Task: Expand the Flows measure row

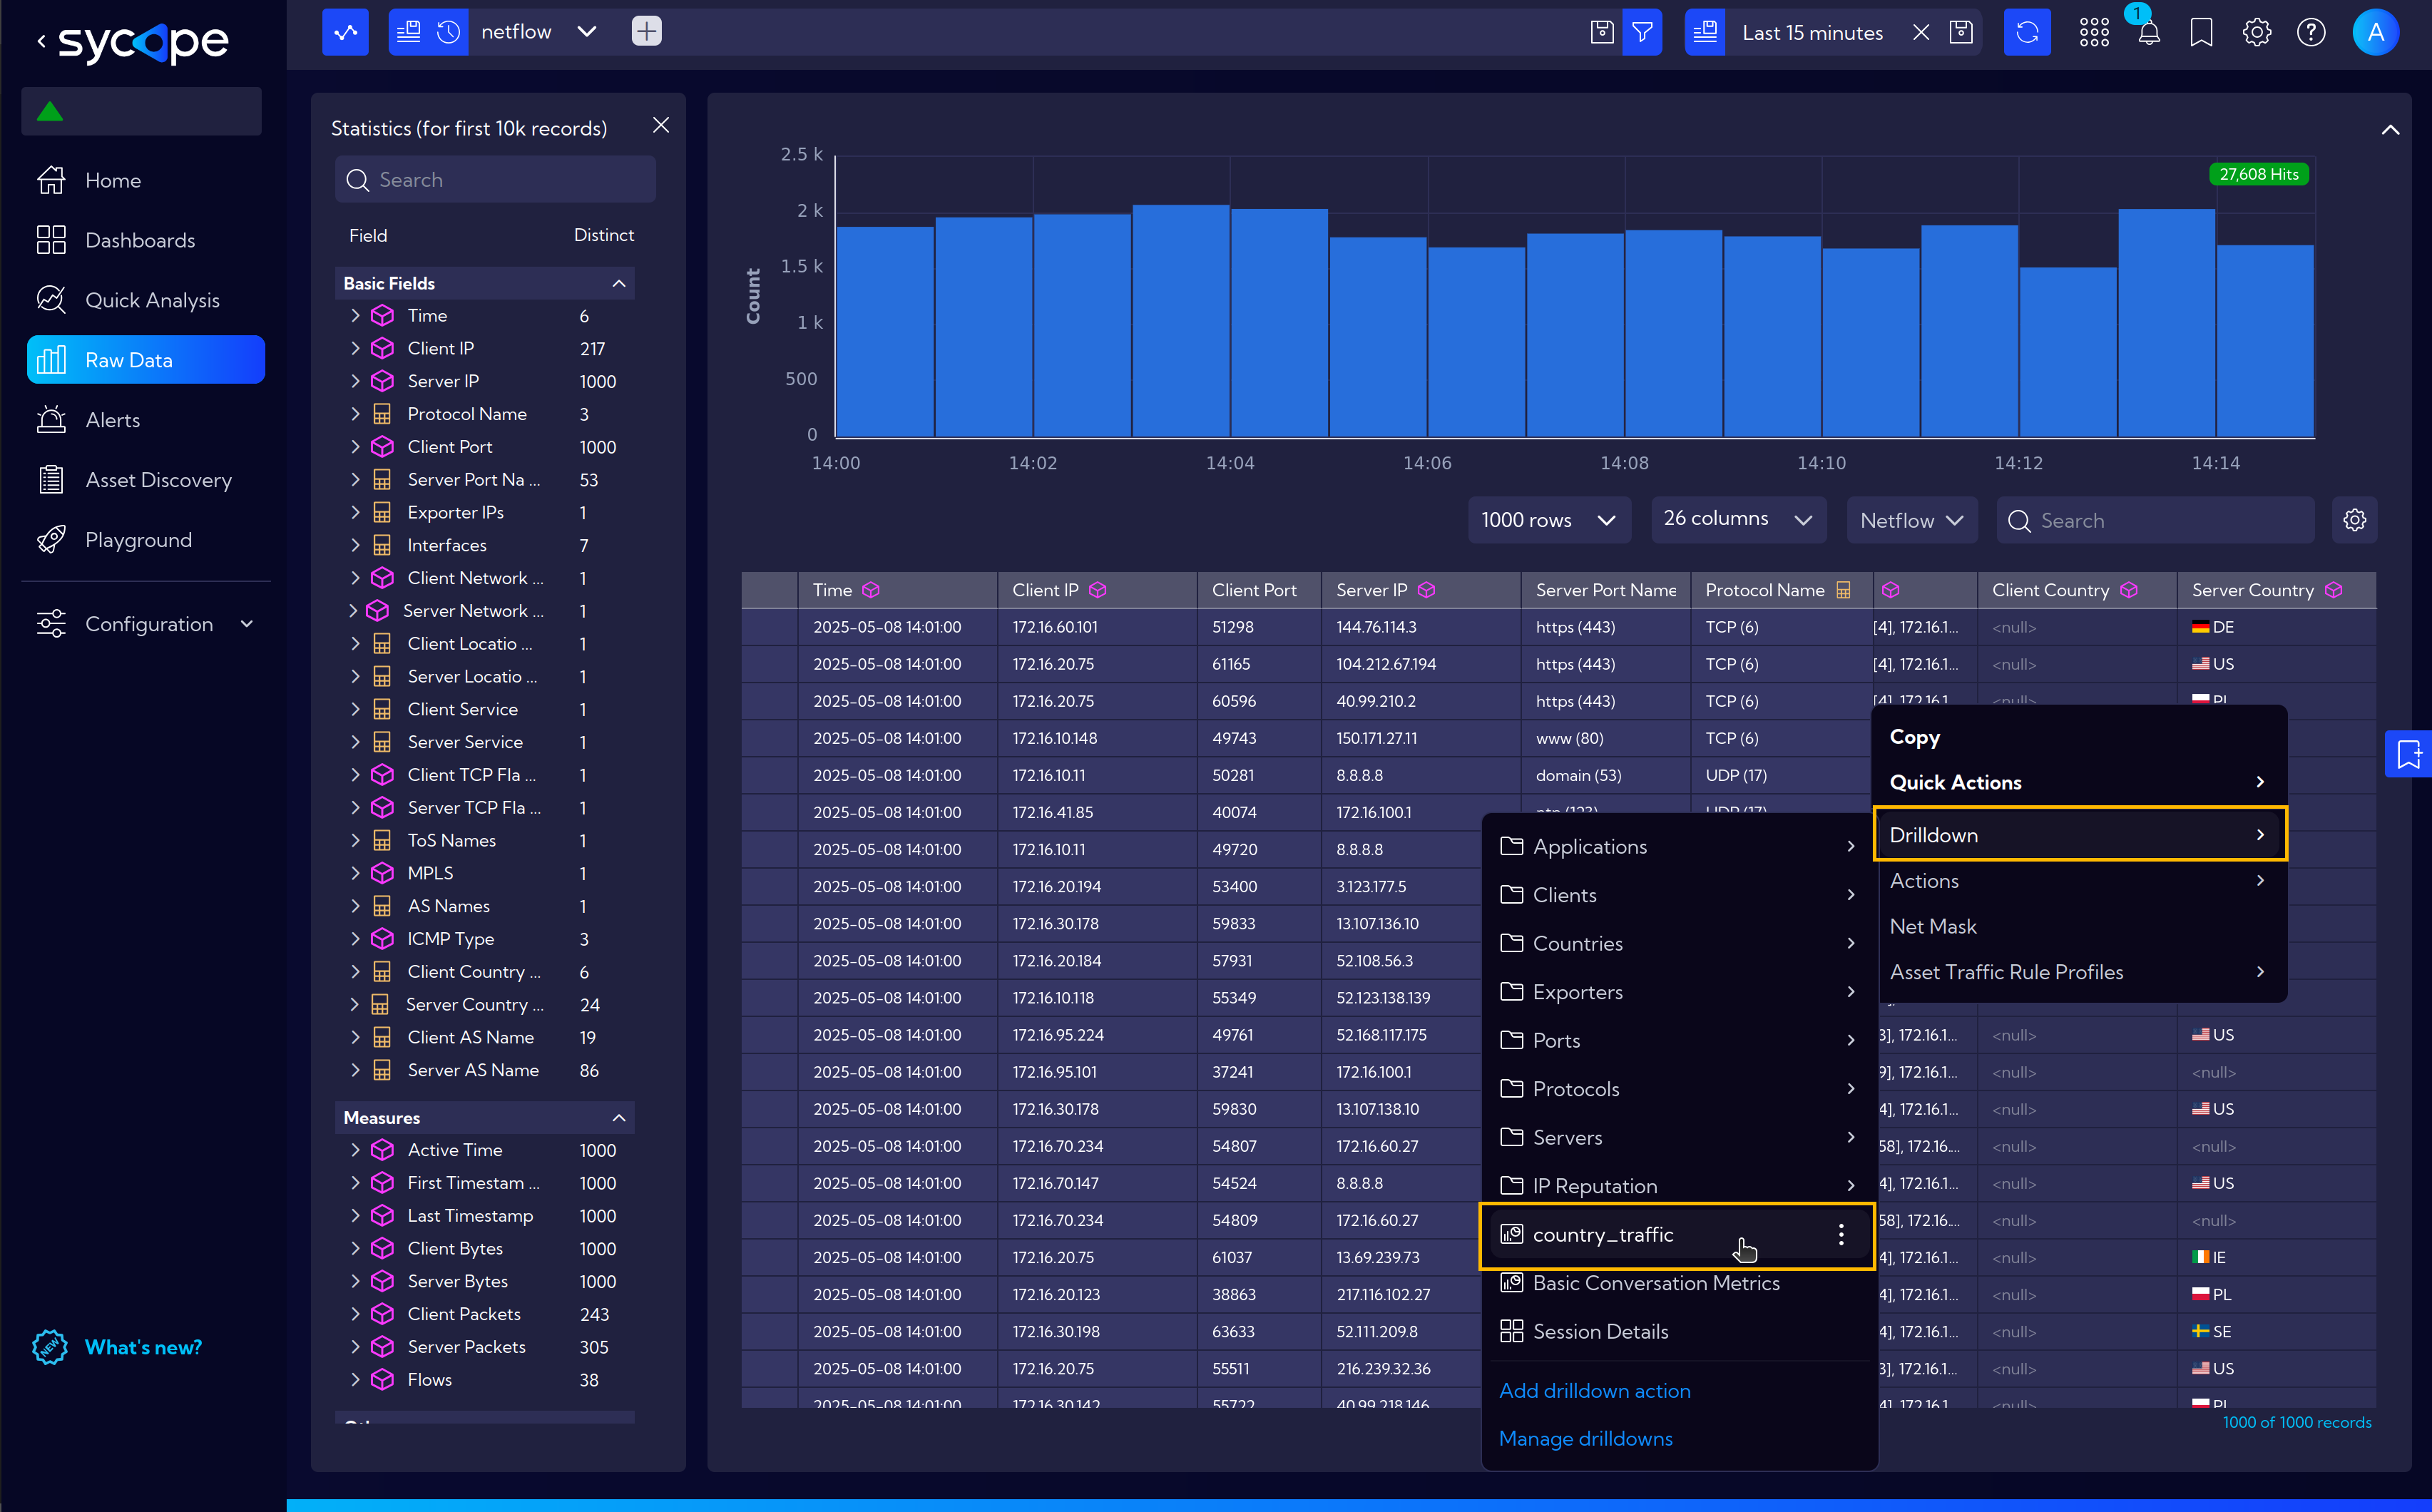Action: click(355, 1380)
